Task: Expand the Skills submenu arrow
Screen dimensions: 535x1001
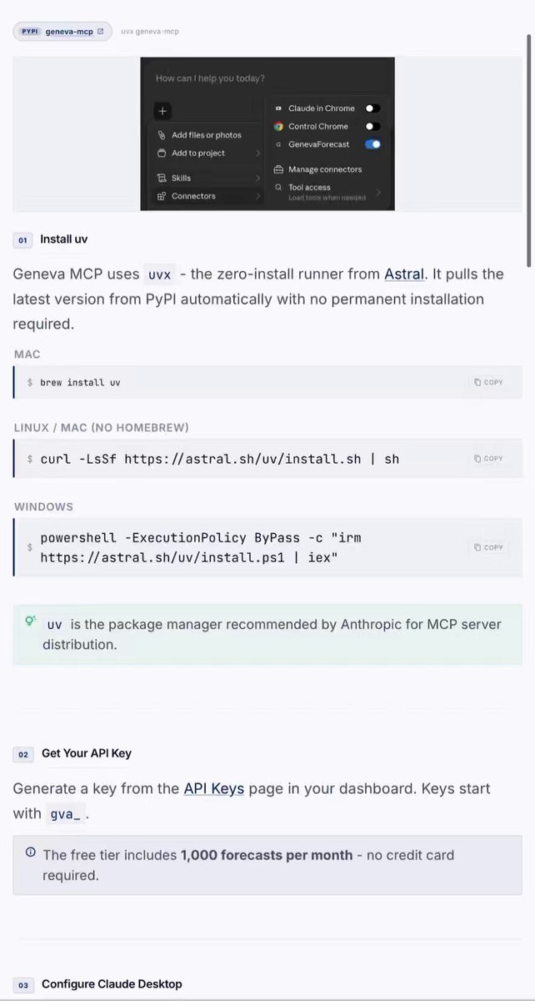Action: coord(257,178)
